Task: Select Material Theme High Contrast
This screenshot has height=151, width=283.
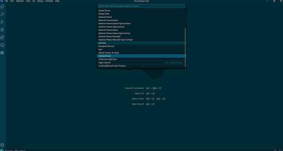Action: tap(141, 27)
